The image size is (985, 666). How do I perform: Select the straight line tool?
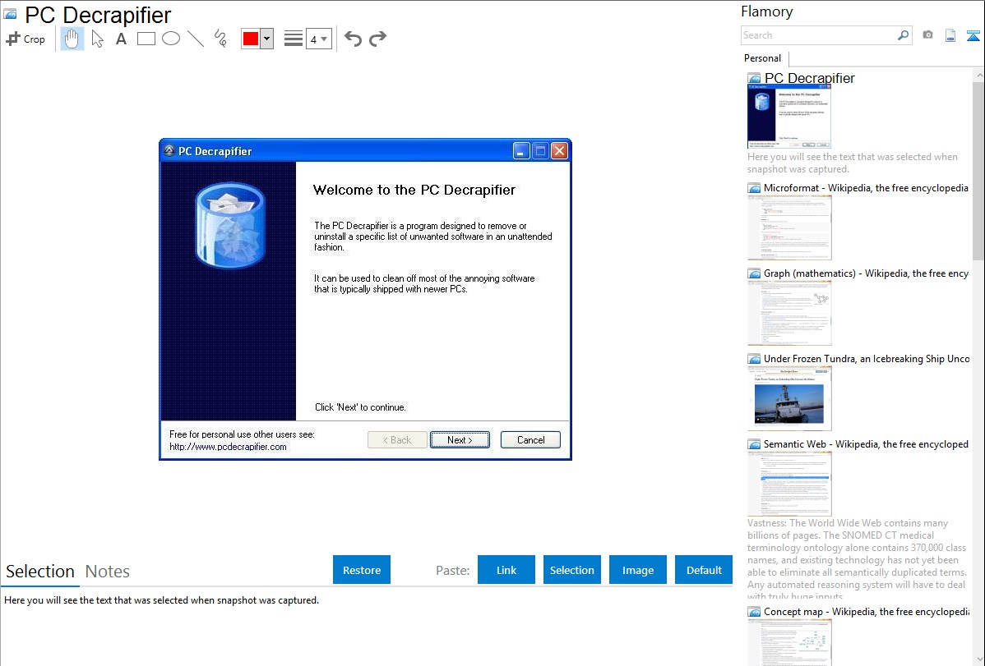click(x=196, y=39)
